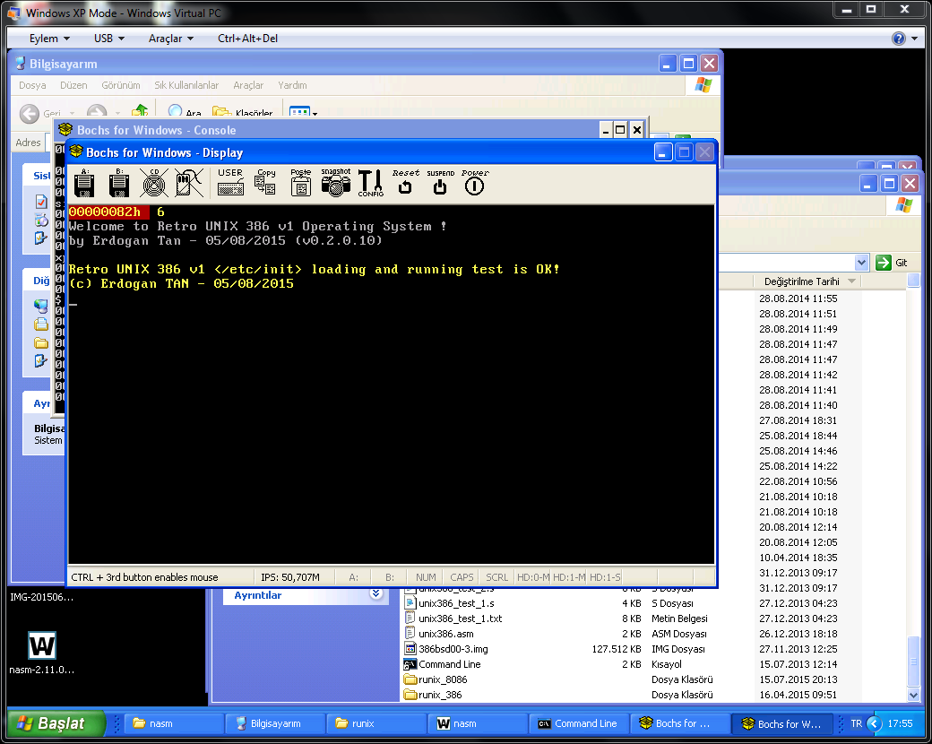Image resolution: width=932 pixels, height=744 pixels.
Task: Switch to Command Line taskbar button
Action: coord(577,723)
